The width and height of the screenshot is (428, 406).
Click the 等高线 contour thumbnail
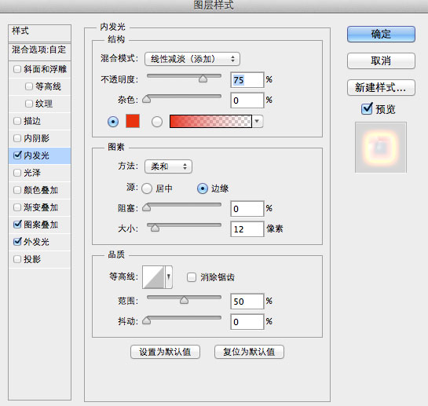click(153, 277)
